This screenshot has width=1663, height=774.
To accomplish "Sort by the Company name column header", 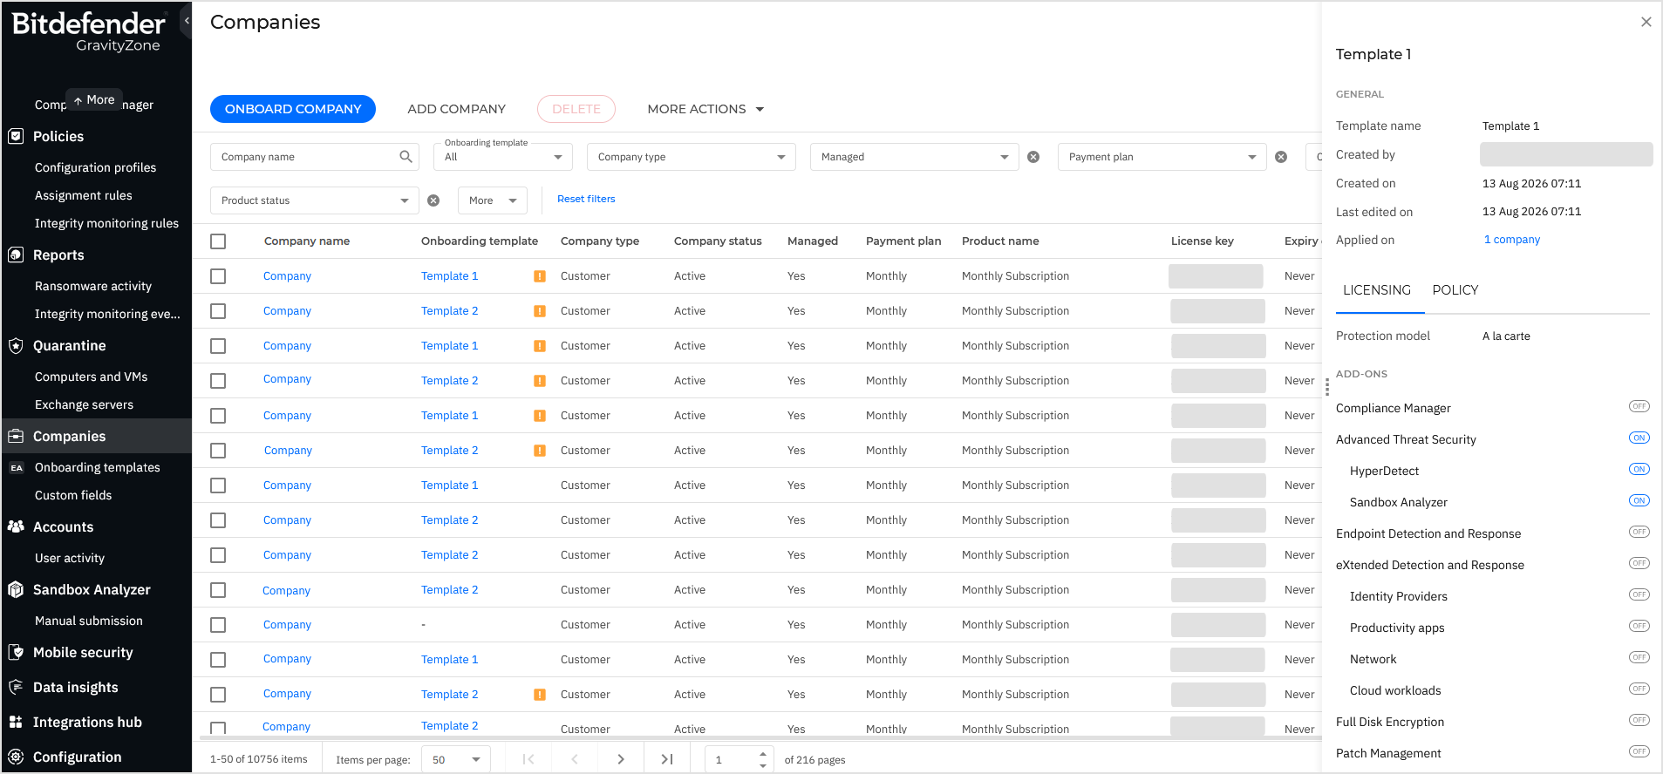I will click(307, 241).
